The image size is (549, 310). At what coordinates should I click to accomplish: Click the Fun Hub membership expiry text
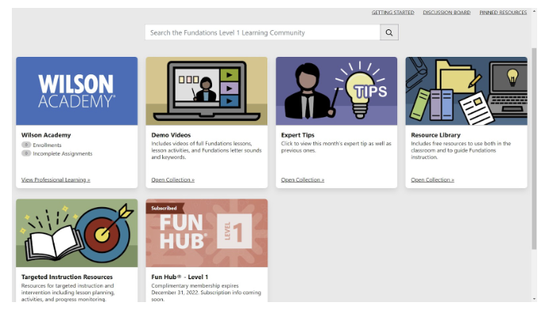click(206, 293)
